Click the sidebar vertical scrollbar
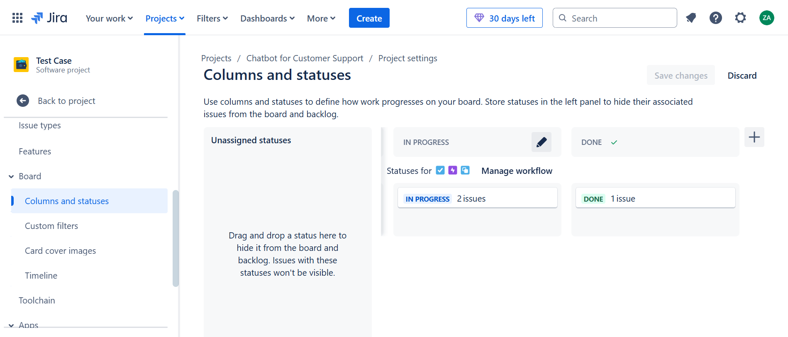Viewport: 788px width, 337px height. (176, 238)
